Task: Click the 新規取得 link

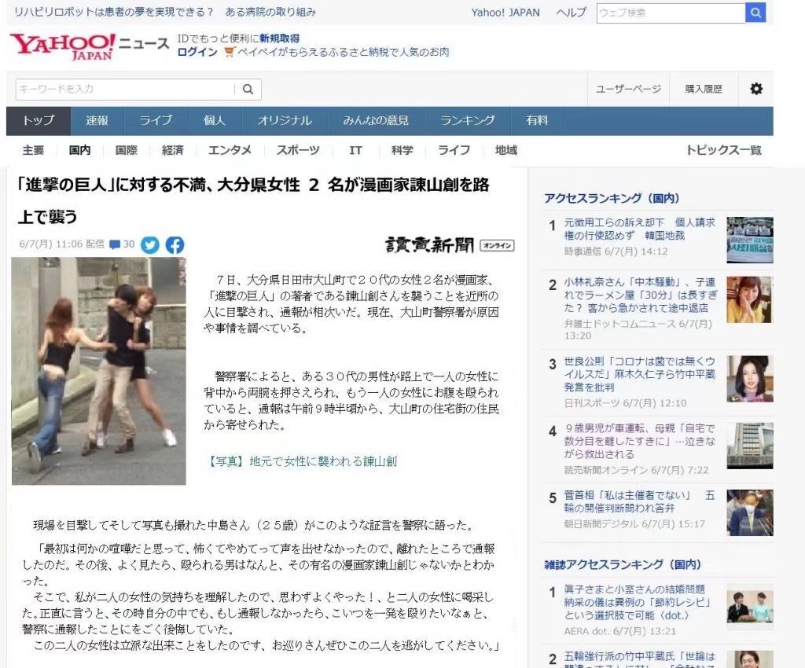Action: (x=279, y=39)
